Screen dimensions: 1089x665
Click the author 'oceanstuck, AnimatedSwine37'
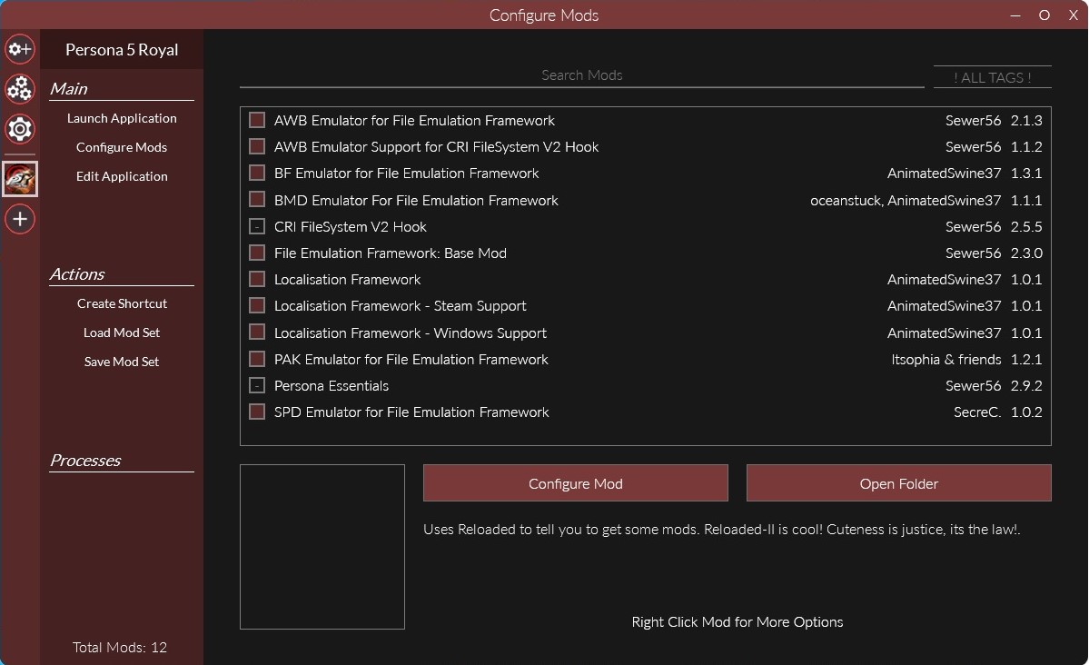click(906, 200)
